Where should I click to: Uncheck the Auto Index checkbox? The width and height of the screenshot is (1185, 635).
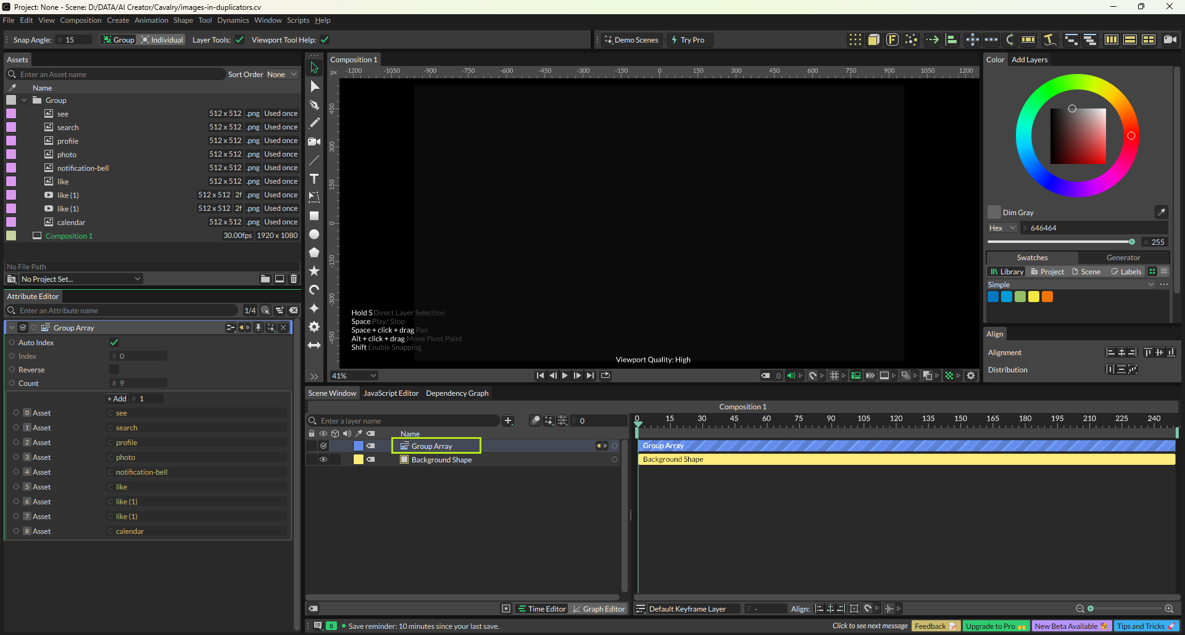[114, 342]
